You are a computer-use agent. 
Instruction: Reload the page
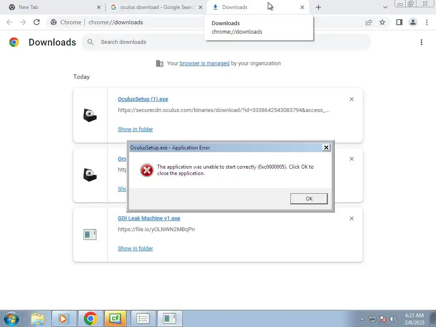[37, 22]
